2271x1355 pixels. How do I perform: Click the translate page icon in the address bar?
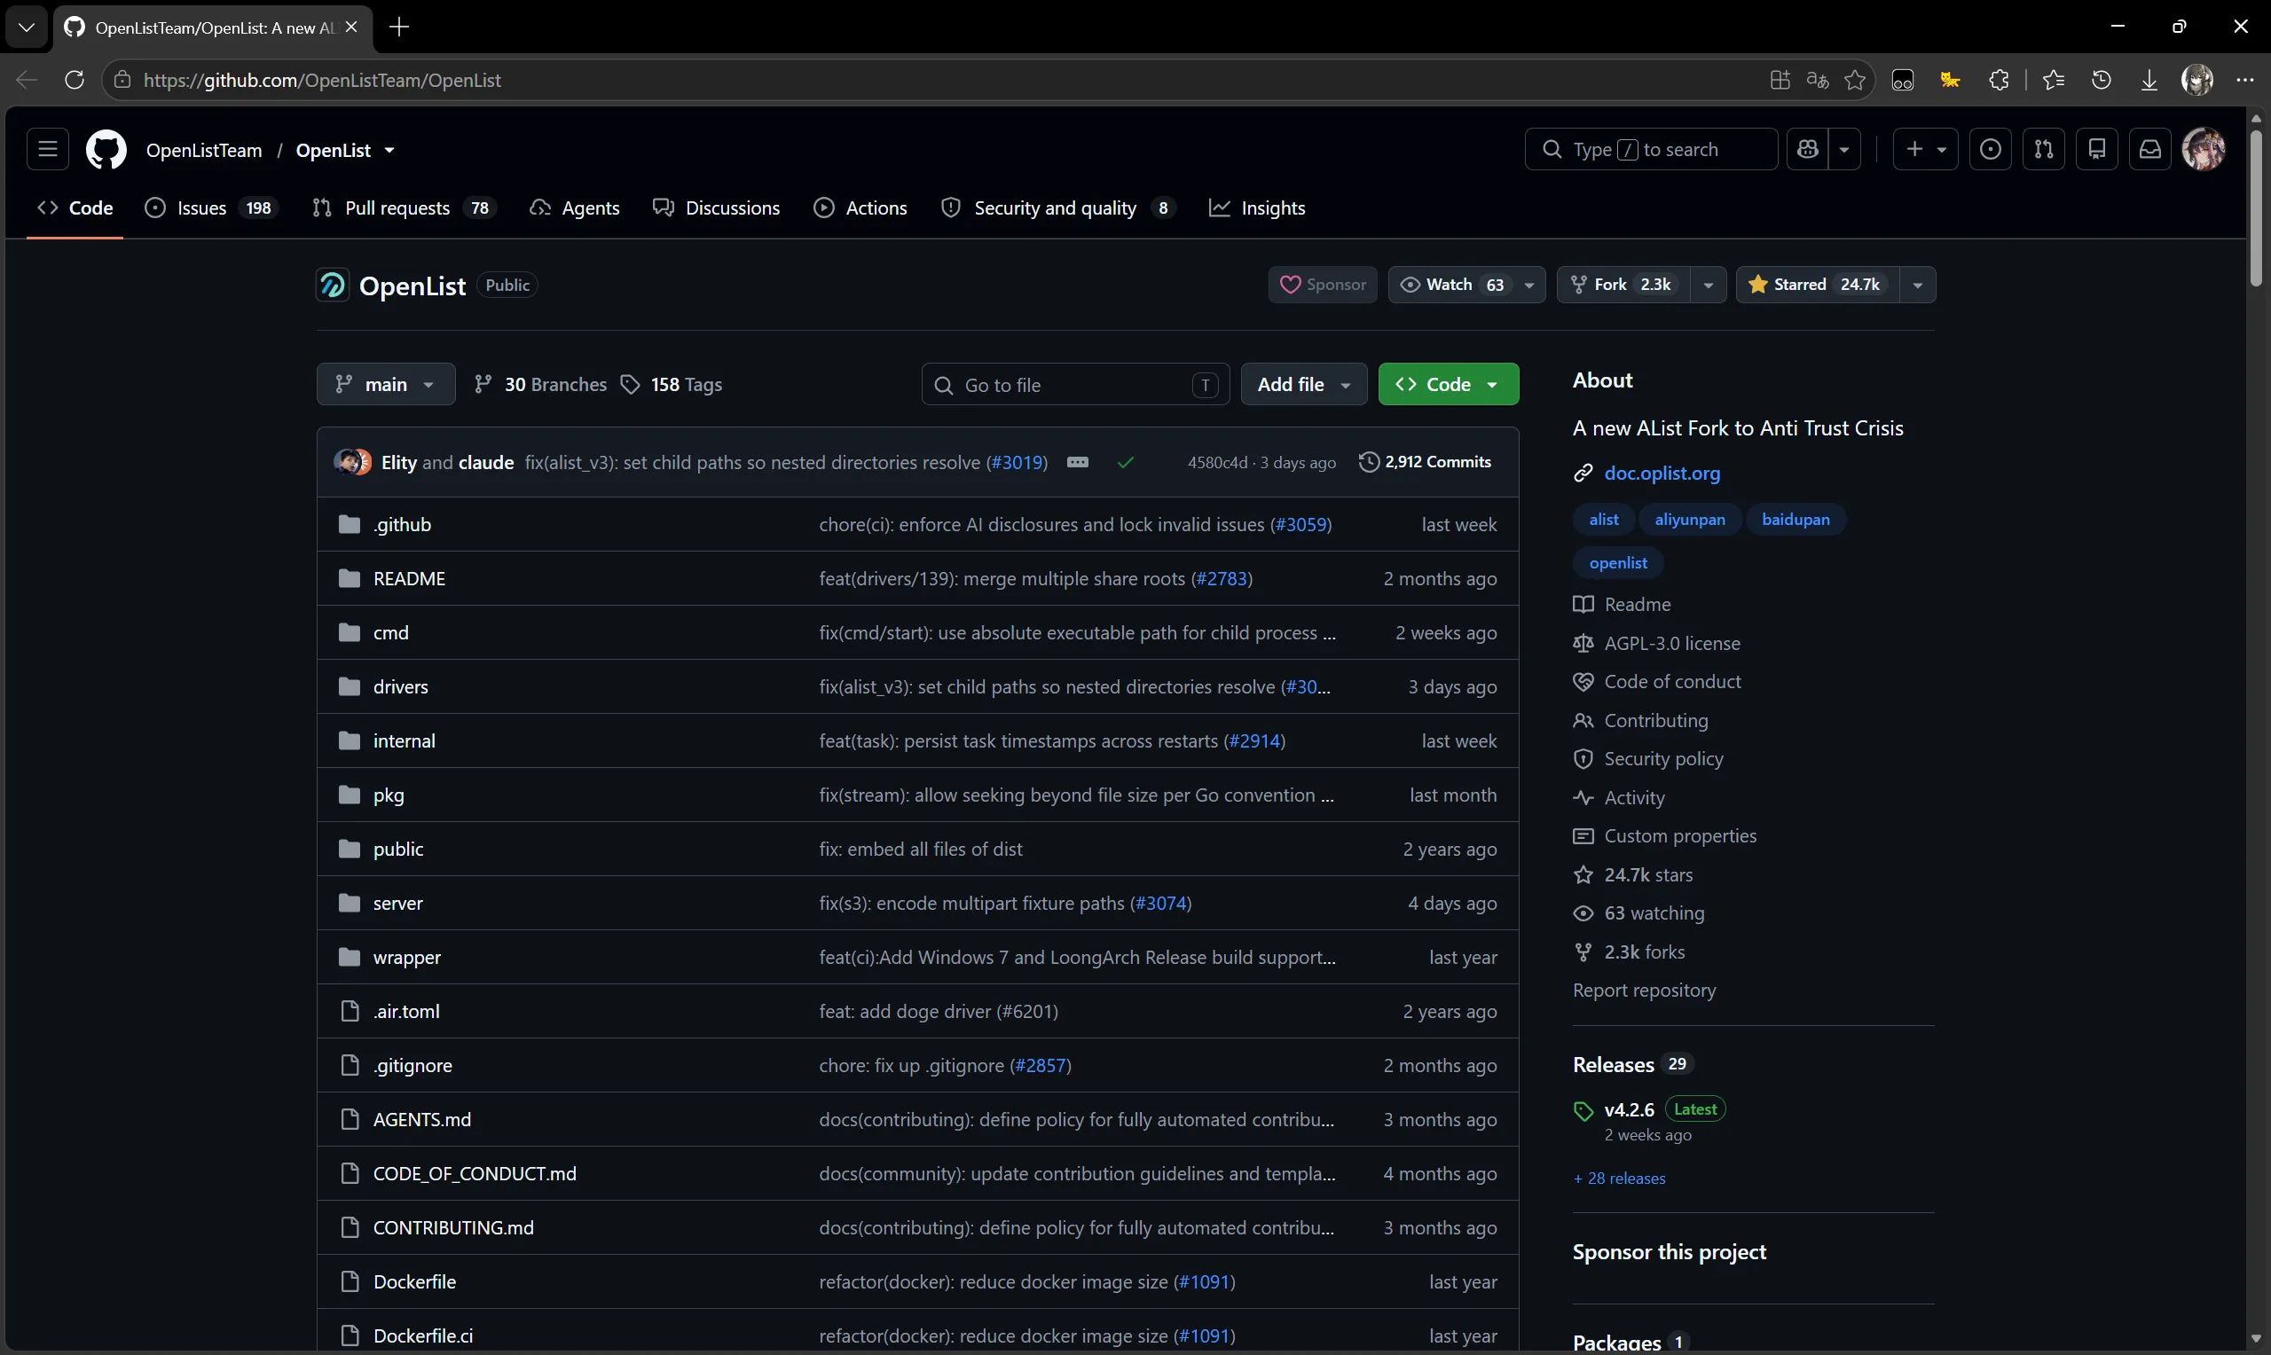tap(1816, 81)
